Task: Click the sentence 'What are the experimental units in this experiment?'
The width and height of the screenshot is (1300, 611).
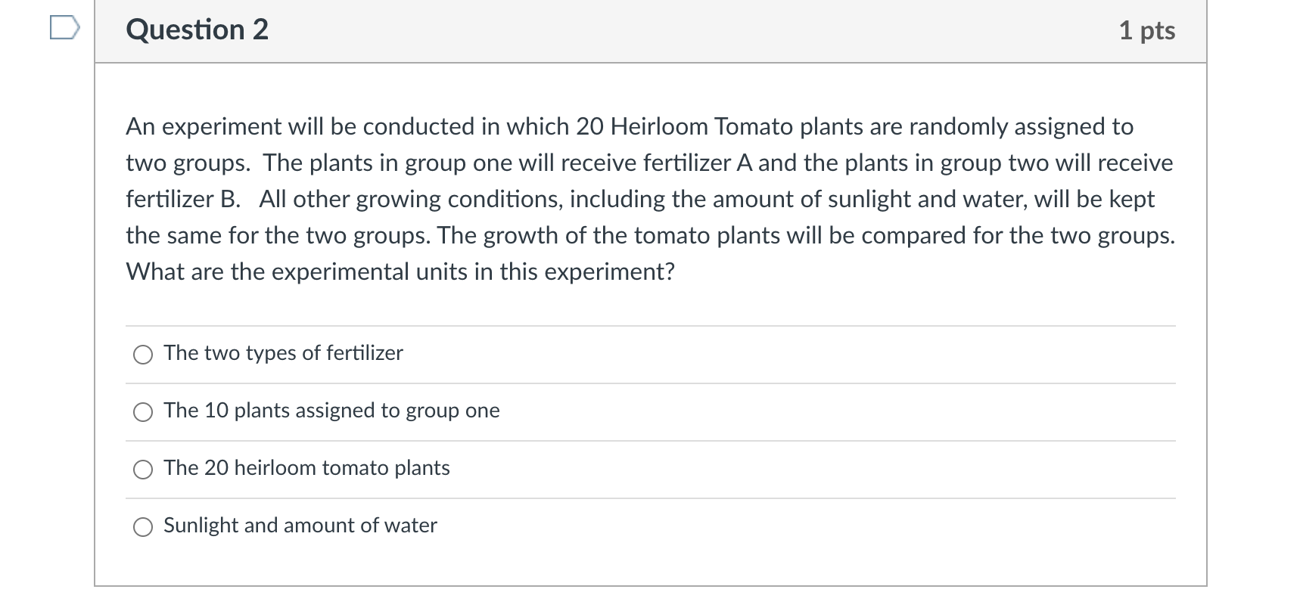Action: click(400, 271)
